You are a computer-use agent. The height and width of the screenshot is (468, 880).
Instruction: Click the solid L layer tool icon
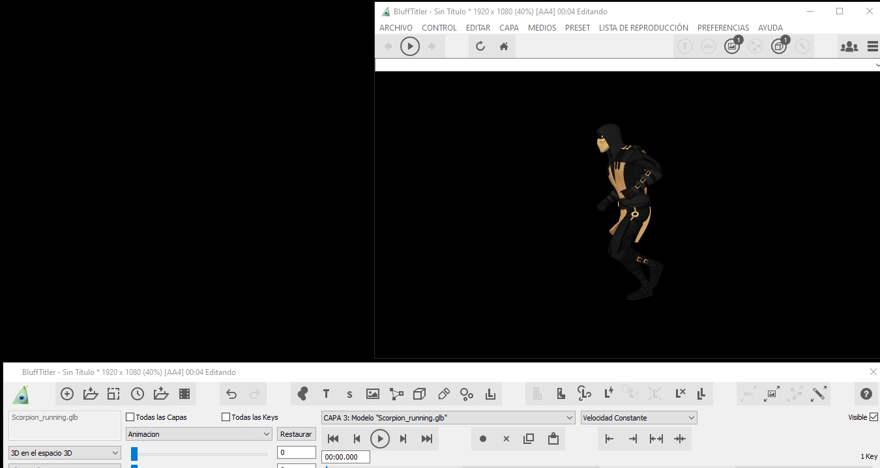[x=561, y=394]
